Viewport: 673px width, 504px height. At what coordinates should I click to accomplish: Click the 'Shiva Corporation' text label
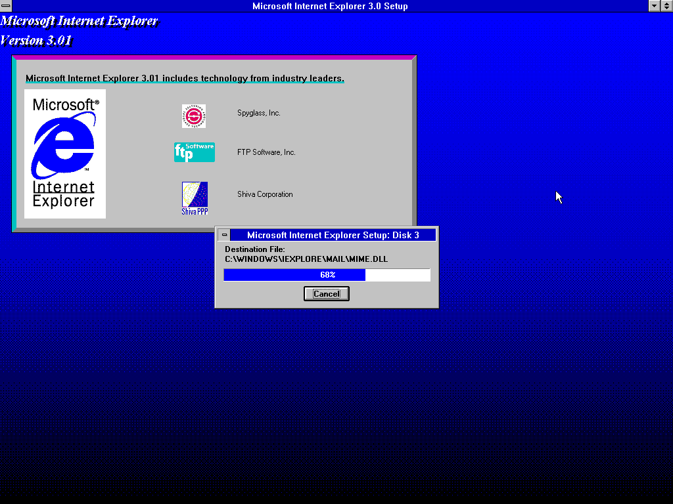(x=265, y=194)
